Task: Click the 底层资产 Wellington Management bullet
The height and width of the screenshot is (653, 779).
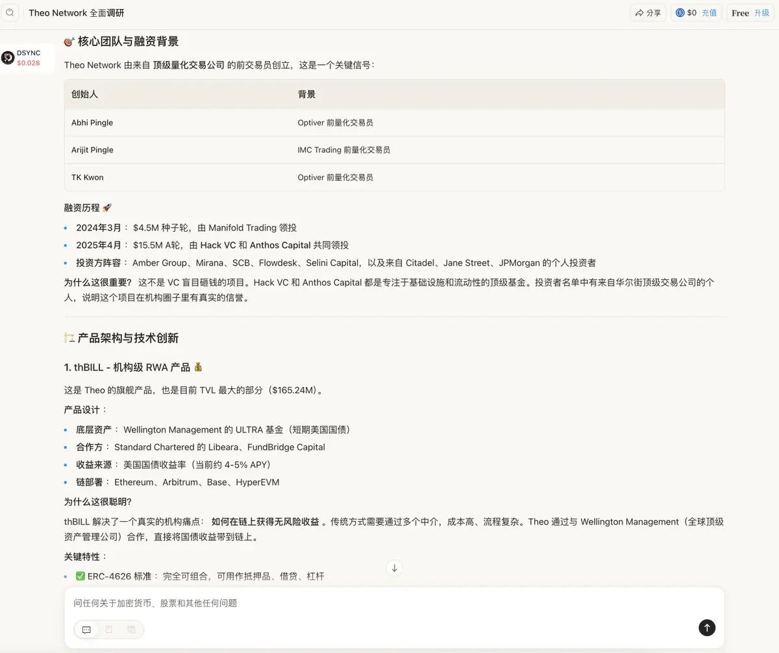Action: click(x=214, y=430)
